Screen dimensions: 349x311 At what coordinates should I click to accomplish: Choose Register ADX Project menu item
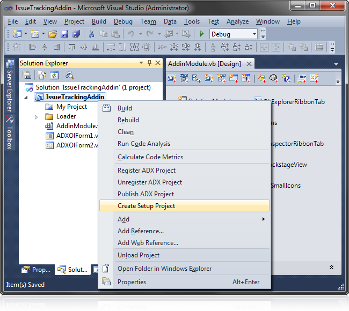point(184,171)
